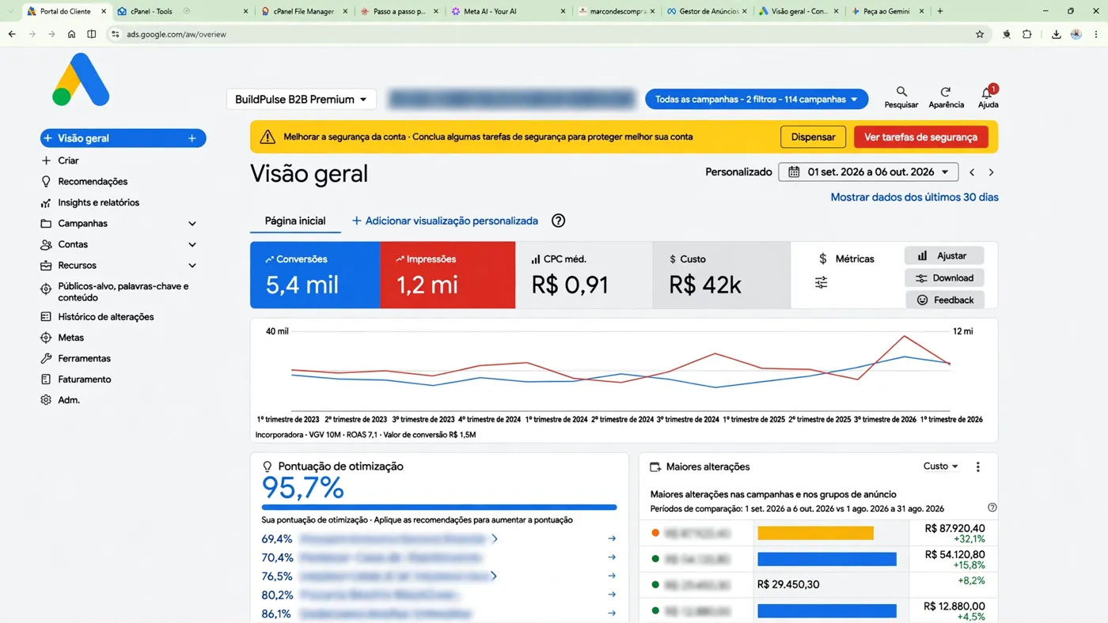Click the 80,2% recommendation percentage
The width and height of the screenshot is (1108, 623).
(x=277, y=595)
